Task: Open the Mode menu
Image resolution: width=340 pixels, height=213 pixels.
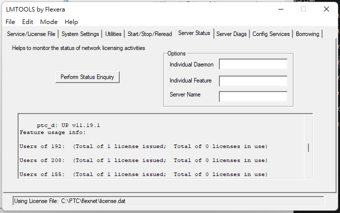Action: (49, 22)
